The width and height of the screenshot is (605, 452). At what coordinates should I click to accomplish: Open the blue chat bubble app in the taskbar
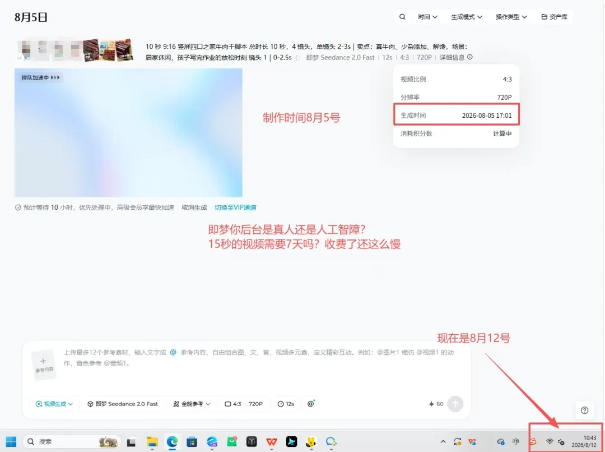pyautogui.click(x=331, y=441)
